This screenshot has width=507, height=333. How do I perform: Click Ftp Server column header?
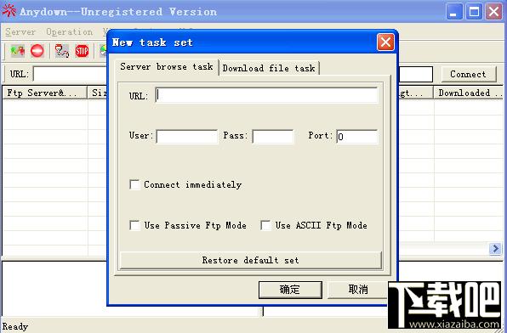pyautogui.click(x=44, y=93)
